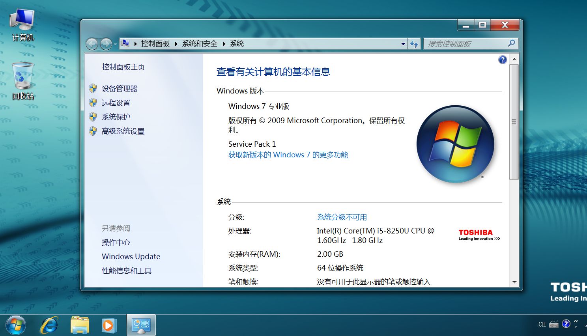This screenshot has width=587, height=336.
Task: Click the language bar help icon
Action: pyautogui.click(x=566, y=324)
